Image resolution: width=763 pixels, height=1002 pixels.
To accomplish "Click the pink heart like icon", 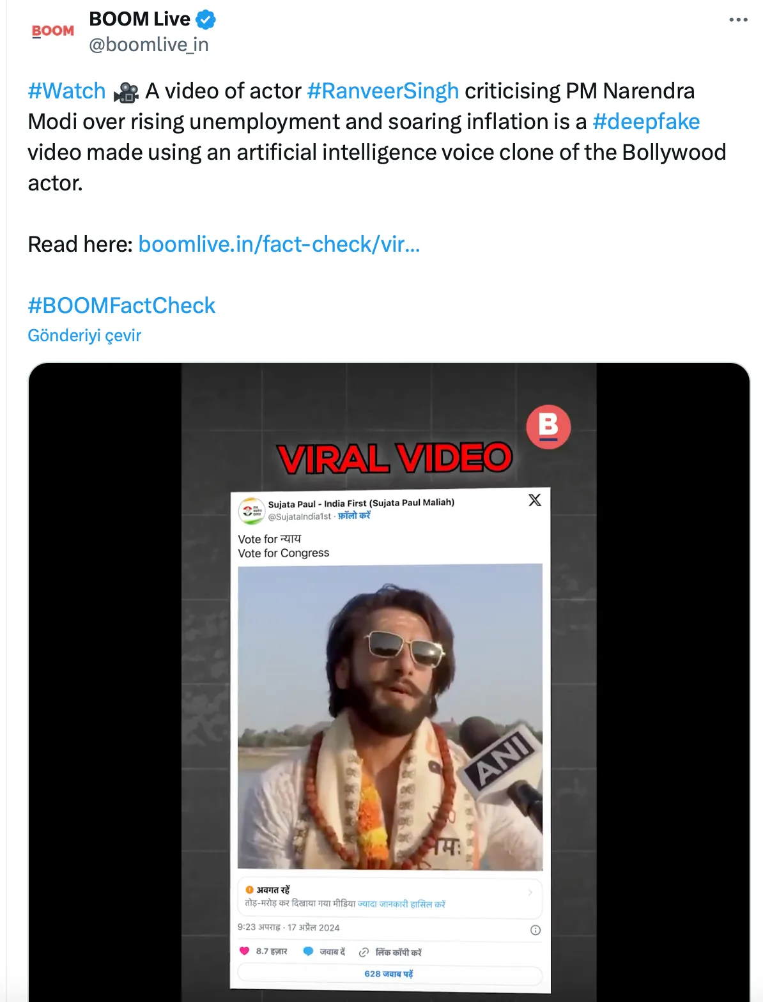I will pyautogui.click(x=244, y=951).
